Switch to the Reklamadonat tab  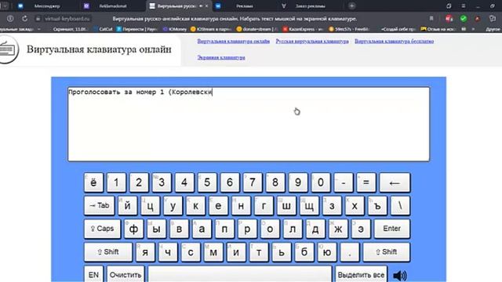[x=113, y=5]
